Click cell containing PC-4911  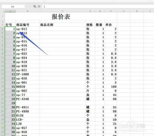pos(27,107)
